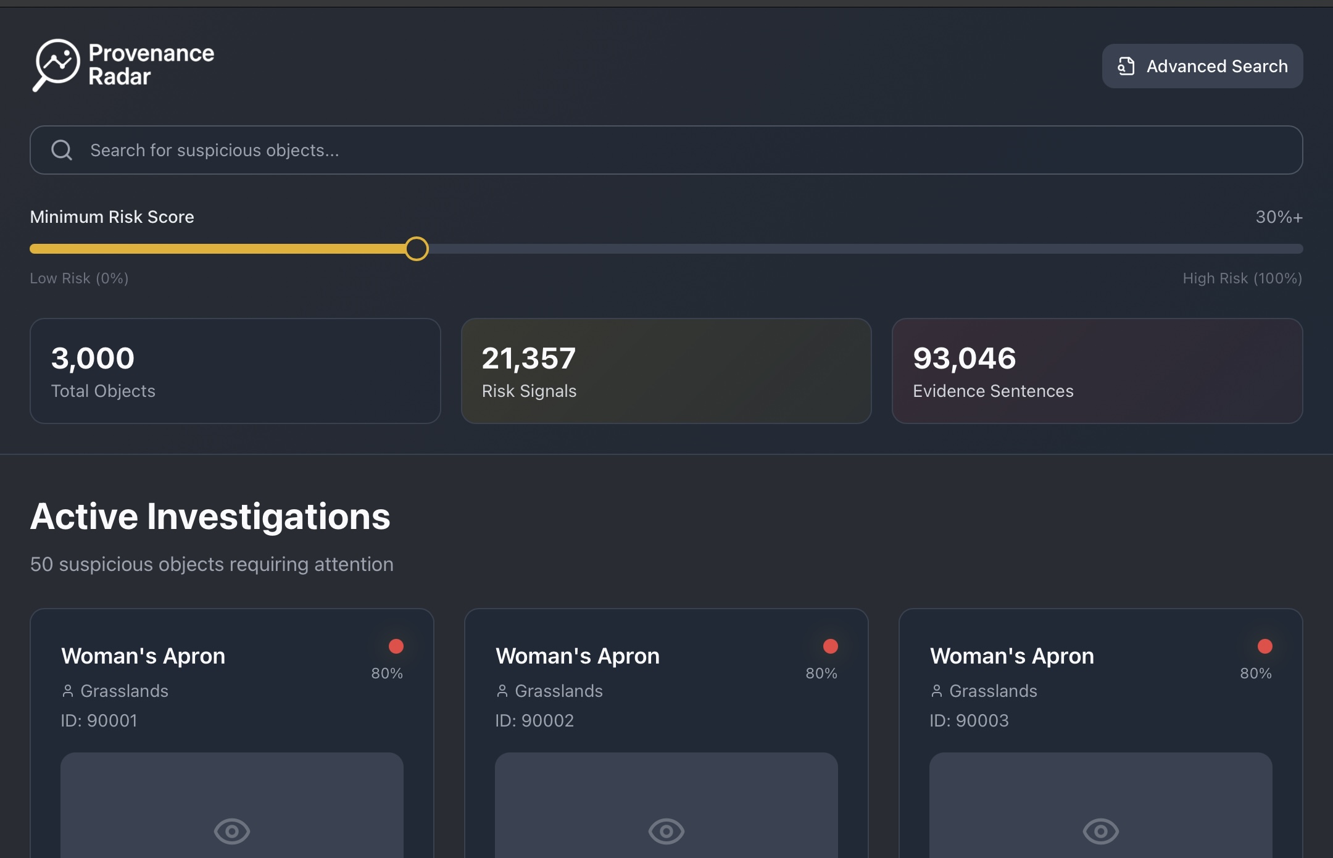Open the Advanced Search button
Image resolution: width=1333 pixels, height=858 pixels.
point(1202,66)
